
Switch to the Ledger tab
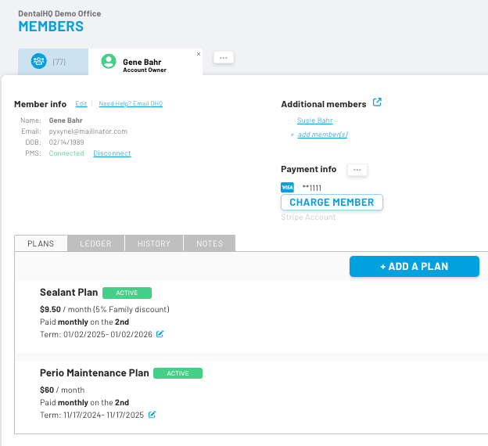coord(96,243)
